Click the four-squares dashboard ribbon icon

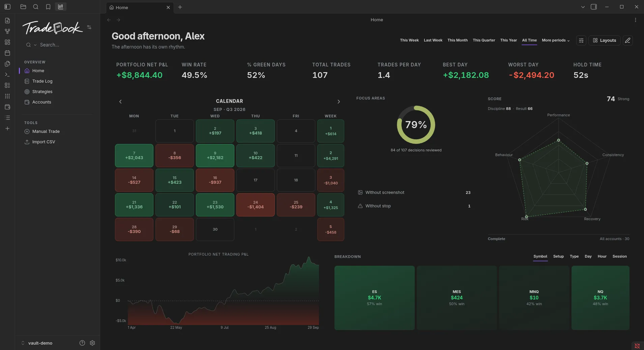[7, 42]
